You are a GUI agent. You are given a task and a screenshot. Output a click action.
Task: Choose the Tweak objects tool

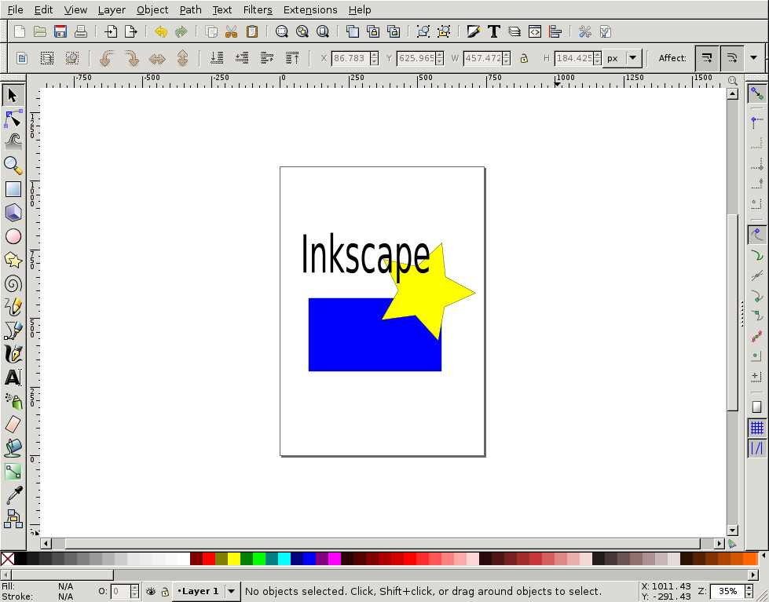pos(13,142)
